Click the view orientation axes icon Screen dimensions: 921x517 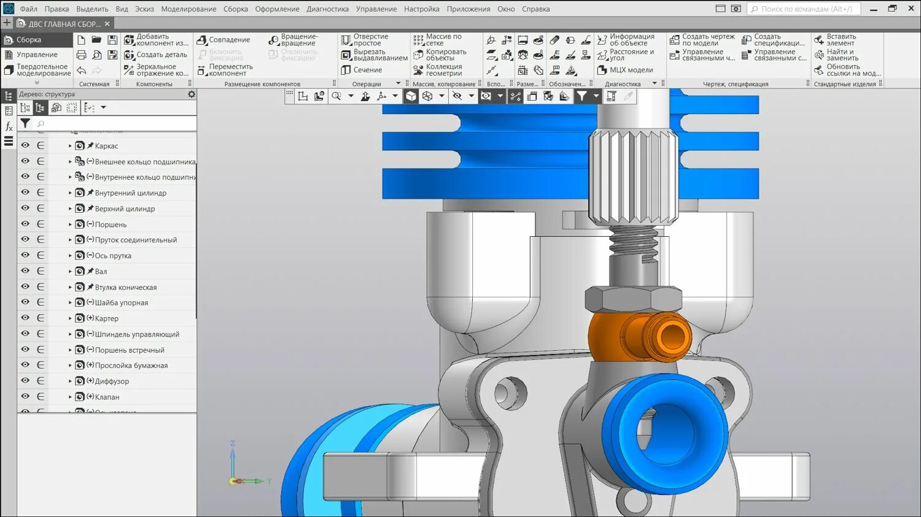pos(381,96)
